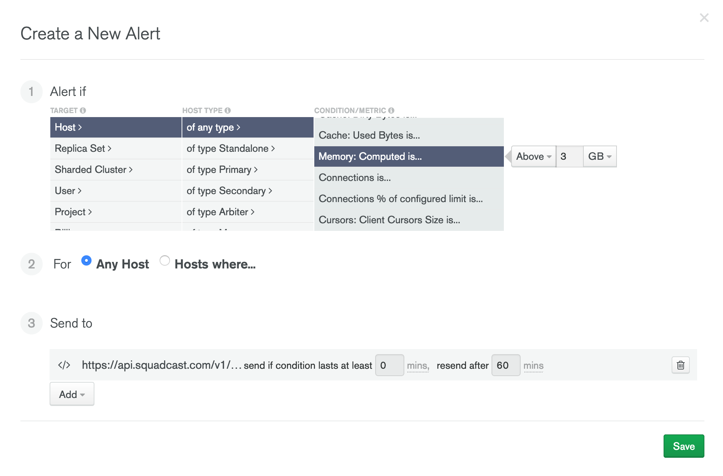The height and width of the screenshot is (476, 723).
Task: Click the green Save button
Action: (683, 446)
